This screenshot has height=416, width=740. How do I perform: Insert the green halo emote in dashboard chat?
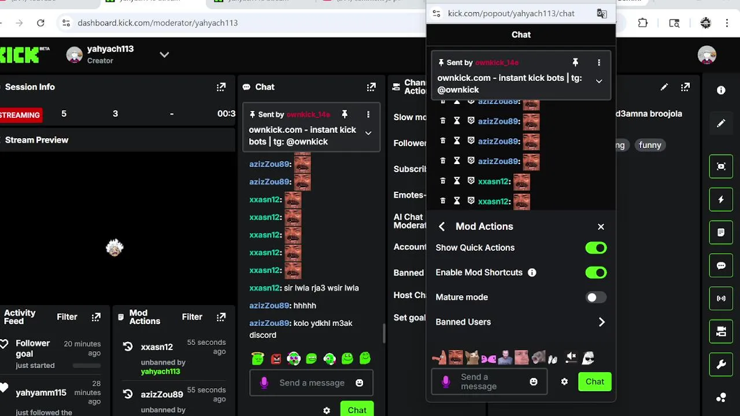pos(258,359)
